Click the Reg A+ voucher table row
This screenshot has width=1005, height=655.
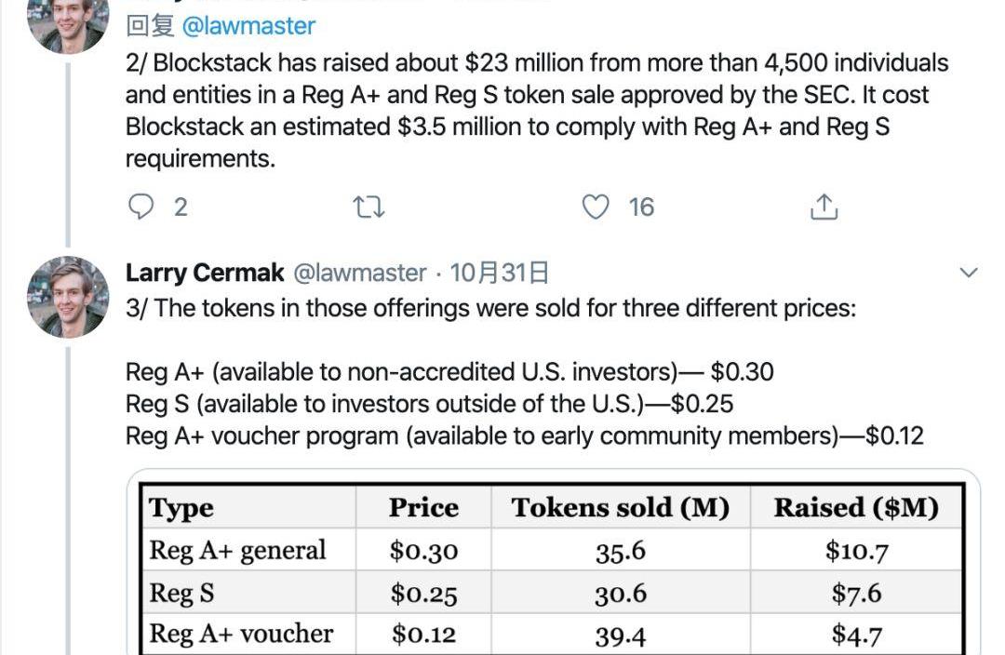pyautogui.click(x=553, y=634)
